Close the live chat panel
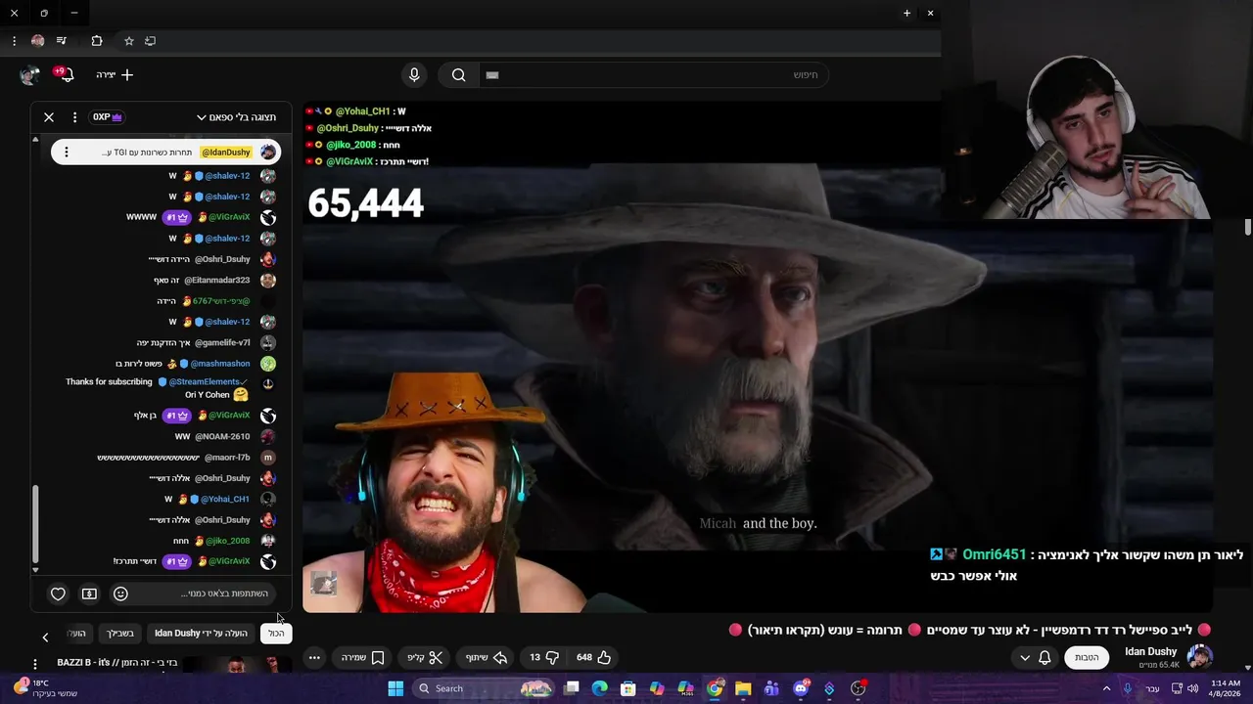1253x704 pixels. (49, 117)
